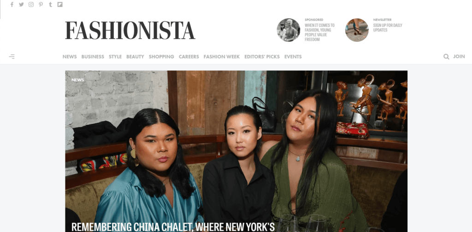Open the Beauty section

click(x=135, y=57)
